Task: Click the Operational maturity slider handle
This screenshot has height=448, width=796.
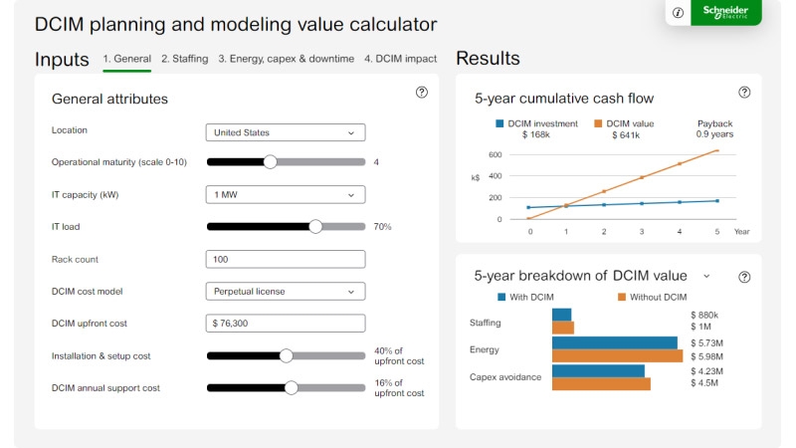Action: pyautogui.click(x=270, y=161)
